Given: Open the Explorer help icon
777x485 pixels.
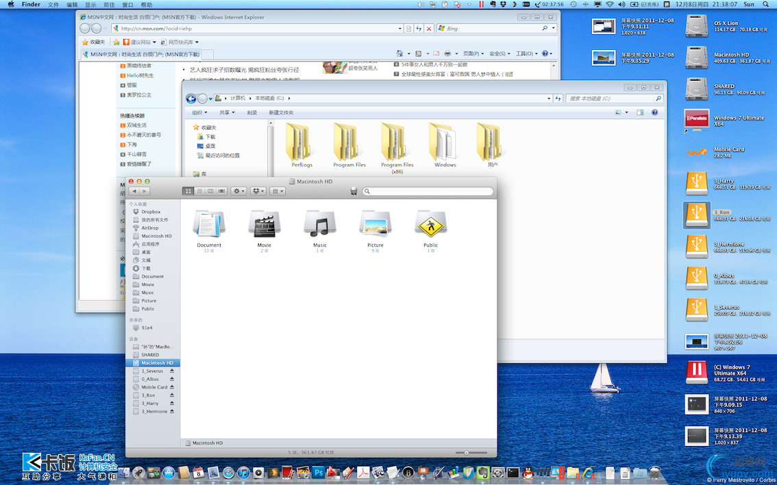Looking at the screenshot, I should point(654,112).
